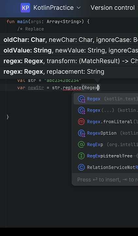Click the interface icon for RegExpLiteralTree

[x=81, y=156]
